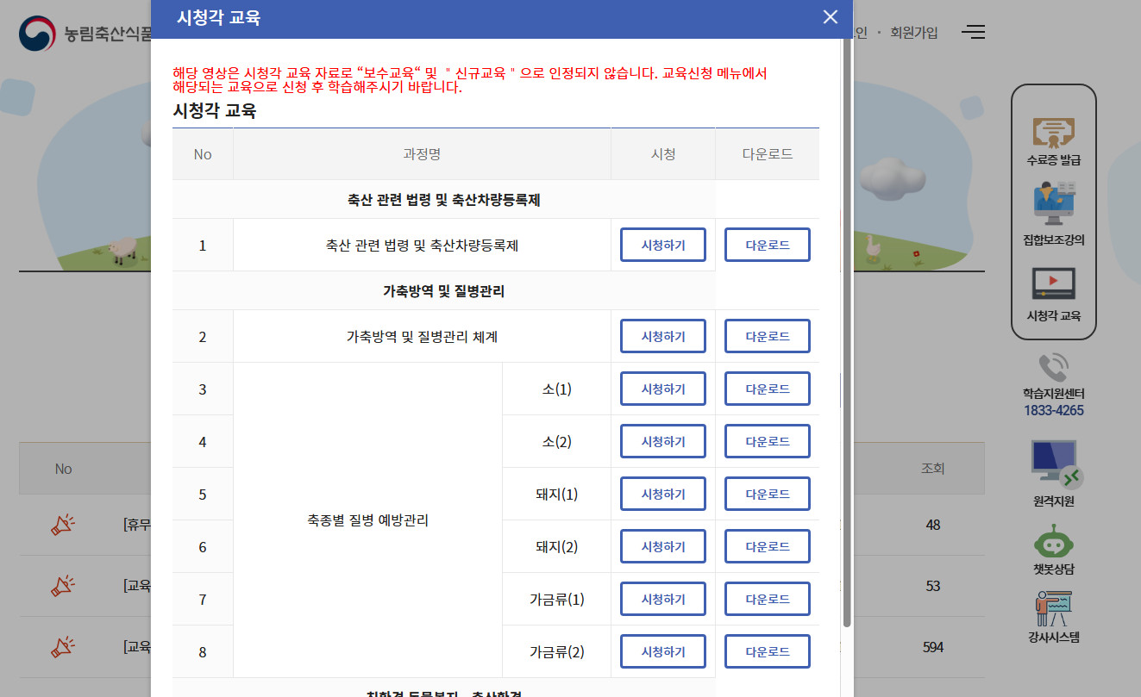Viewport: 1141px width, 697px height.
Task: Open 회원가입 signup link
Action: [914, 32]
